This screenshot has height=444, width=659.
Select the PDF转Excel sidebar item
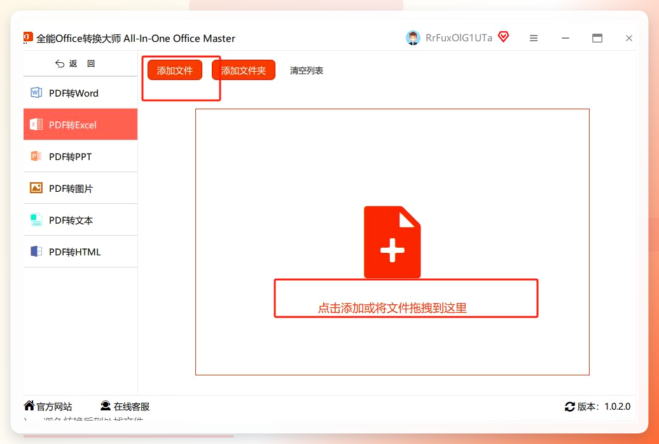click(81, 124)
